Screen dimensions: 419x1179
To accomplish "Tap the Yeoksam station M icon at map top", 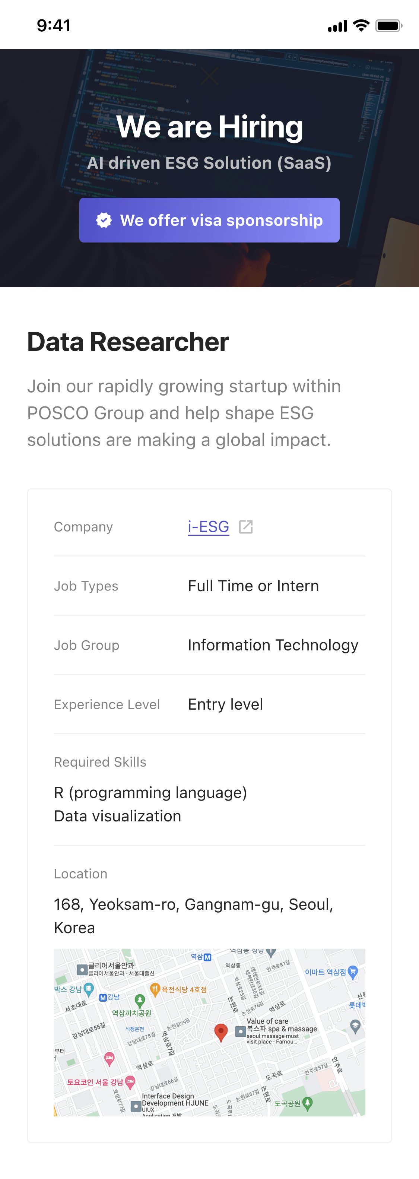I will [x=207, y=957].
